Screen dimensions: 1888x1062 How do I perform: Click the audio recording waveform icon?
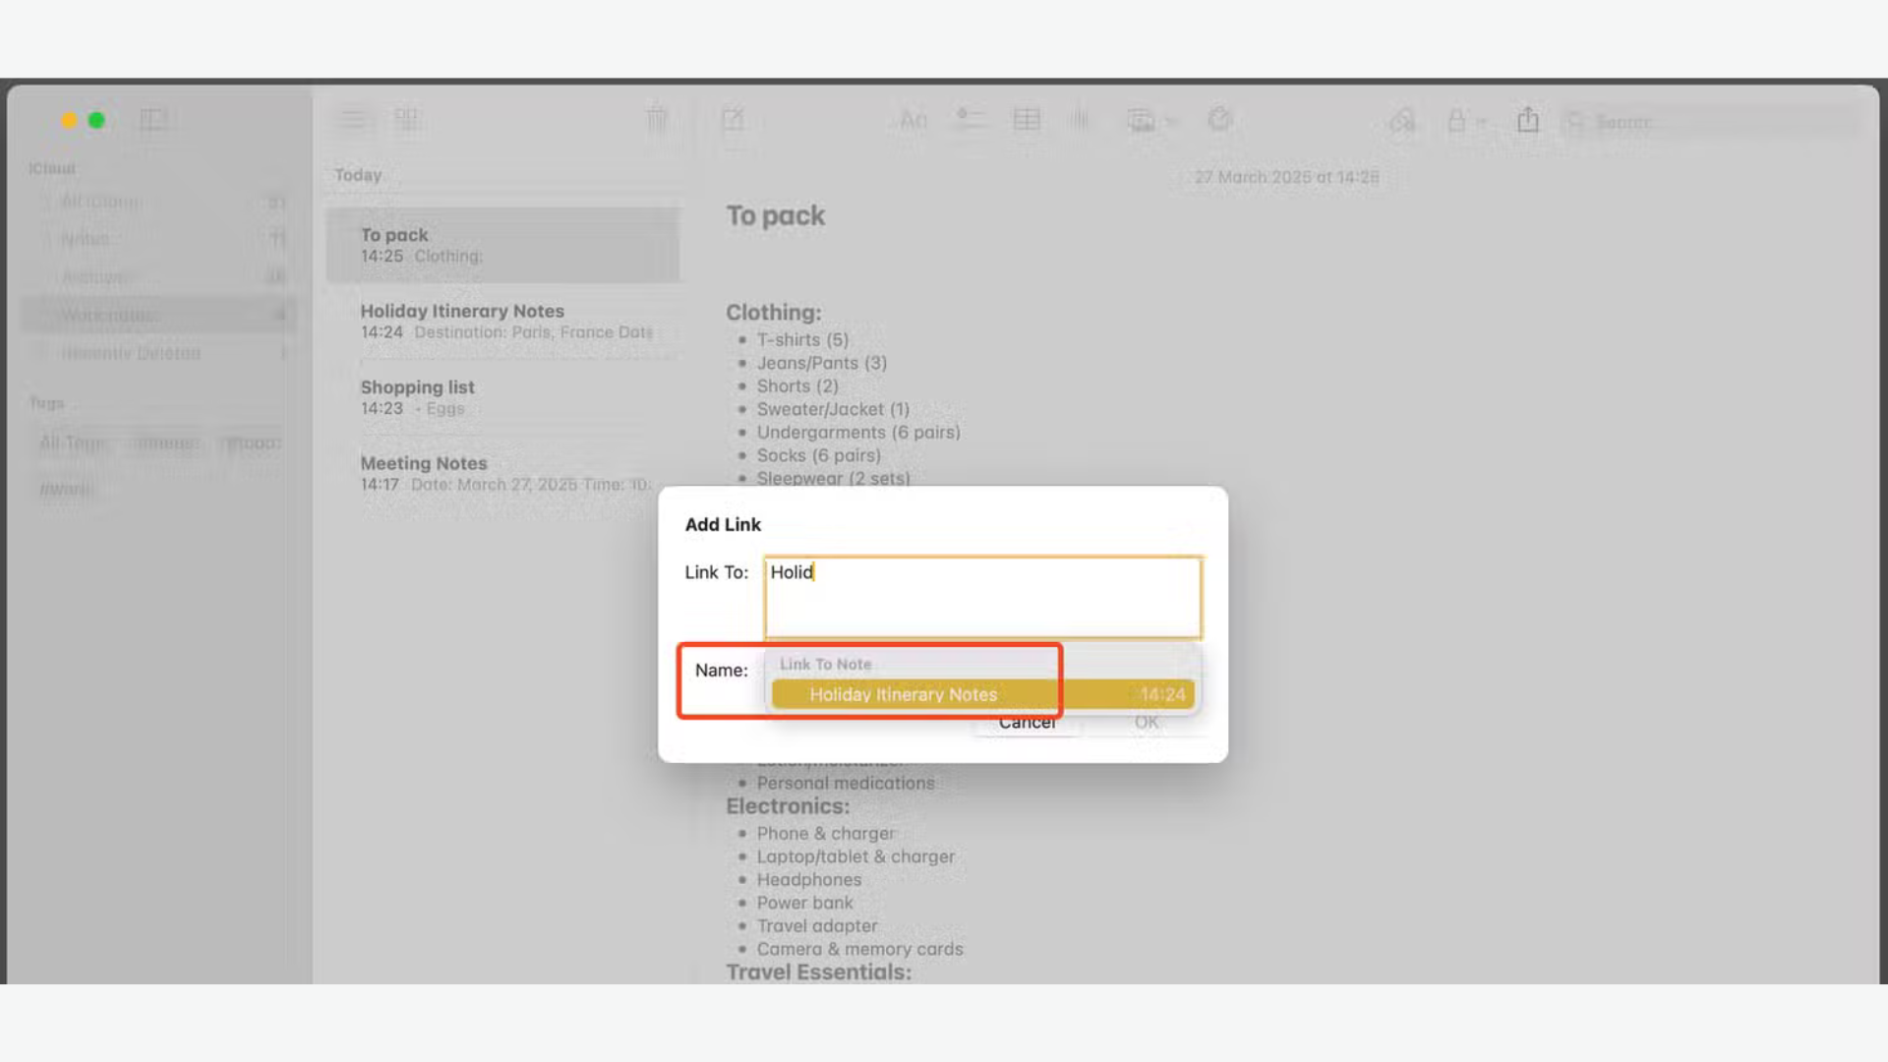[x=1080, y=120]
